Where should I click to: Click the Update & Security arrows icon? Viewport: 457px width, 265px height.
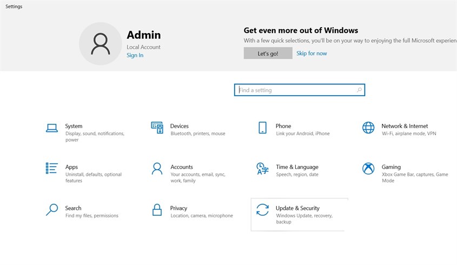[x=262, y=209]
